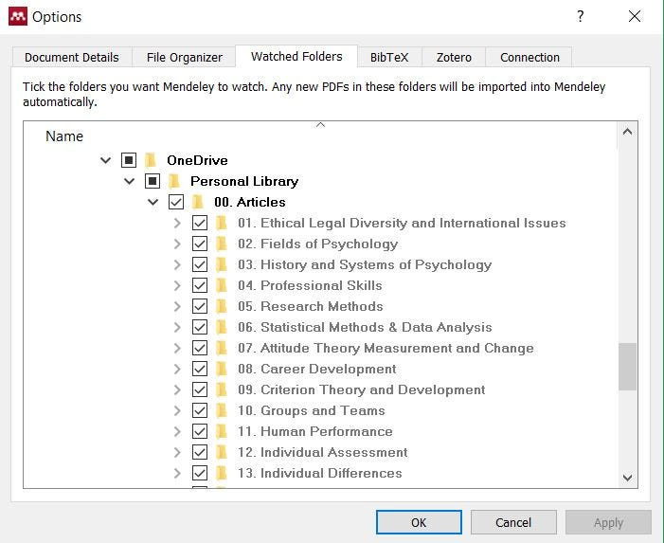Screen dimensions: 664x543
Task: Click the scrollbar down arrow
Action: pyautogui.click(x=628, y=478)
